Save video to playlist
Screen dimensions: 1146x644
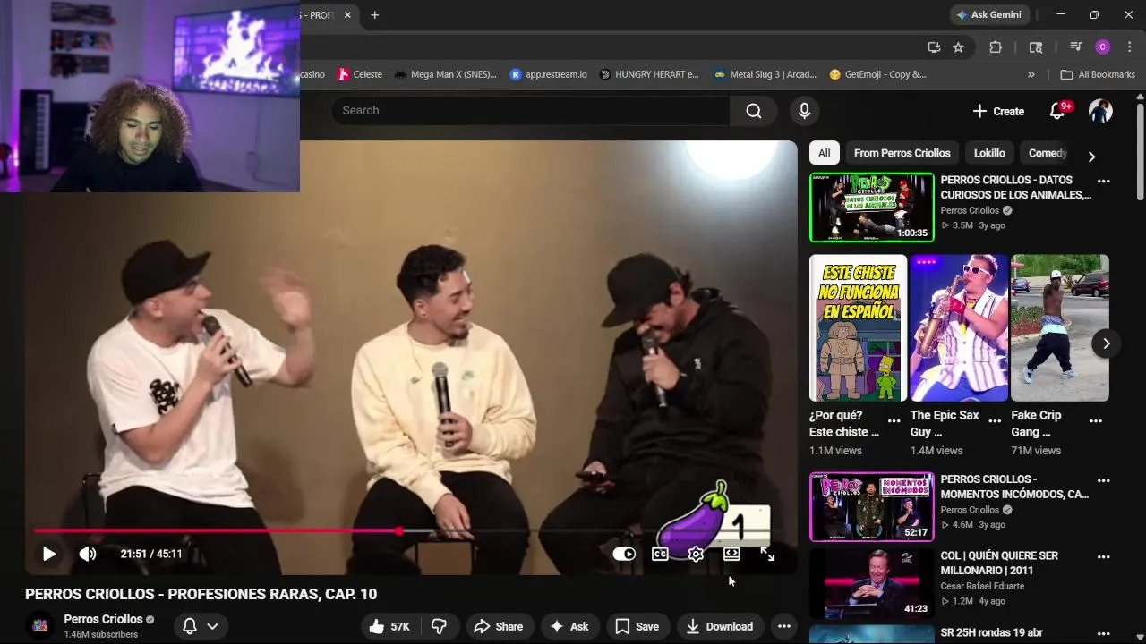point(637,626)
